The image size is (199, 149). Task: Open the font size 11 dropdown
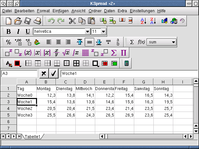point(103,32)
